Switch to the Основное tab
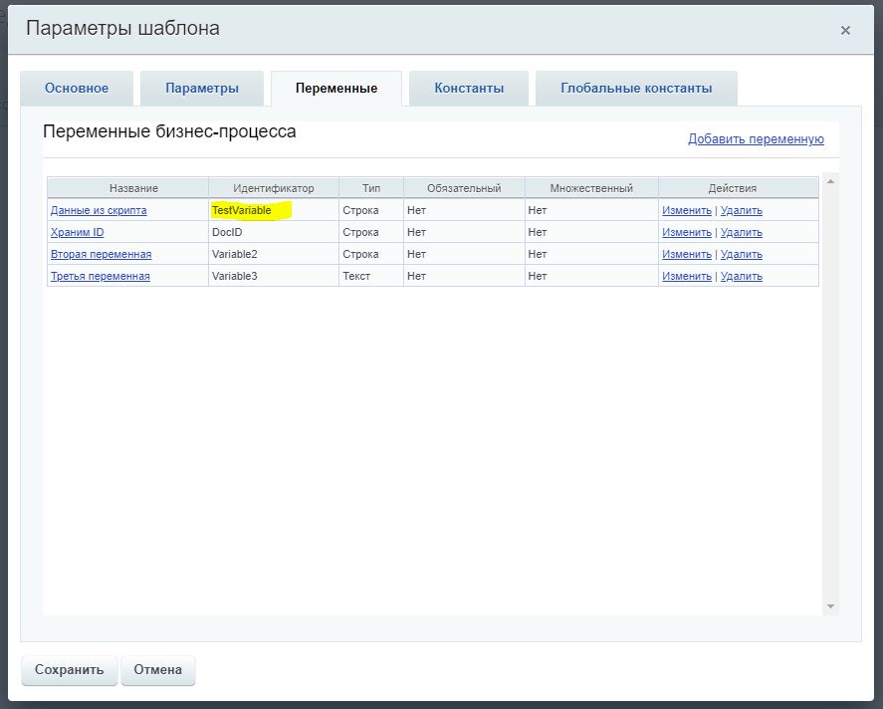Viewport: 883px width, 709px height. click(x=77, y=88)
